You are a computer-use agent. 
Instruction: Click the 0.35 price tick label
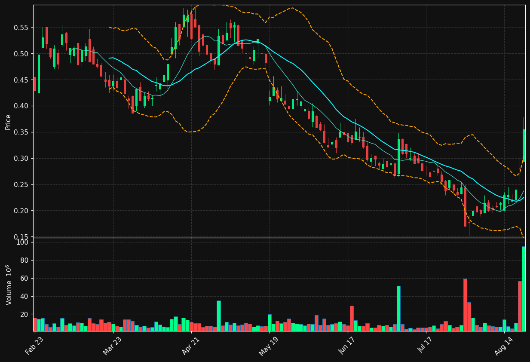(21, 132)
